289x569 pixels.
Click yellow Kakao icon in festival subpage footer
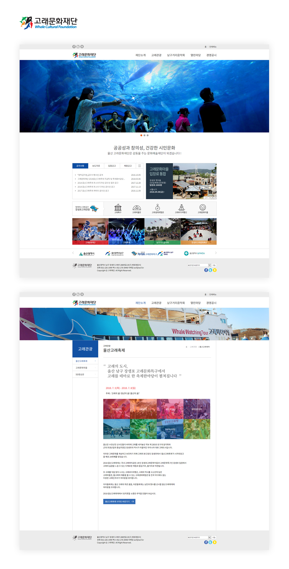click(215, 542)
